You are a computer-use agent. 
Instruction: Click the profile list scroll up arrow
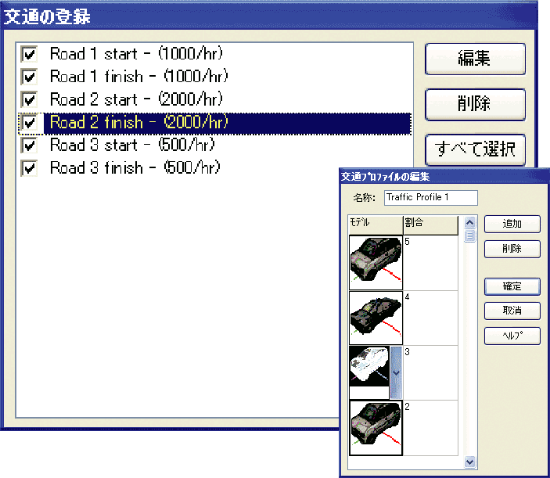[x=469, y=222]
